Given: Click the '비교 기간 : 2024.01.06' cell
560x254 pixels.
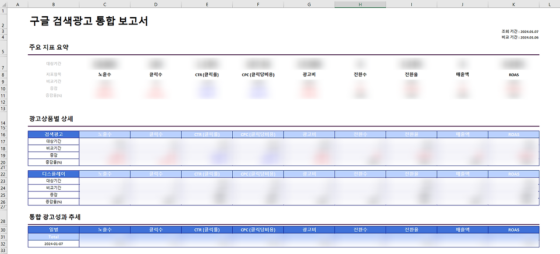Looking at the screenshot, I should click(x=520, y=37).
